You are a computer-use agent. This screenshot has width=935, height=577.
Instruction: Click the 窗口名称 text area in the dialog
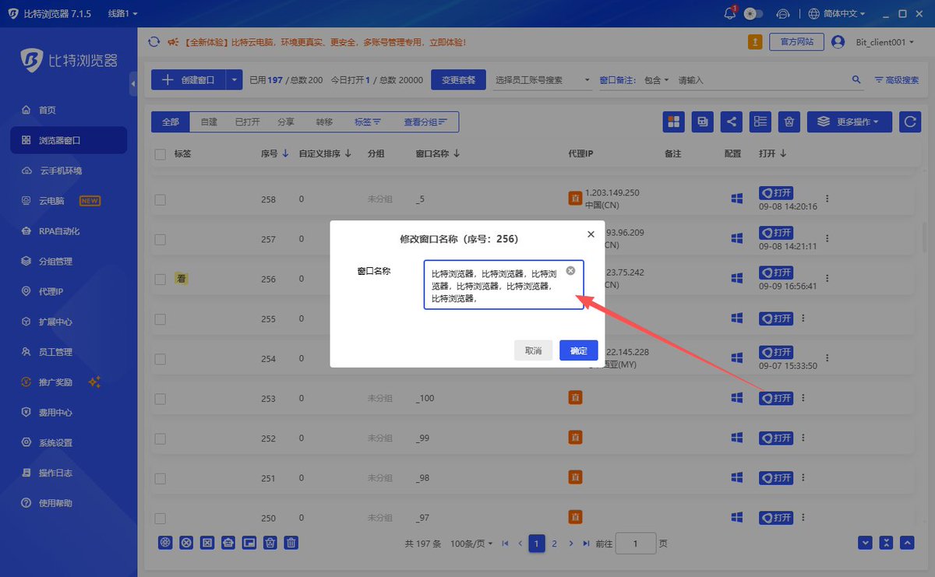(x=503, y=285)
